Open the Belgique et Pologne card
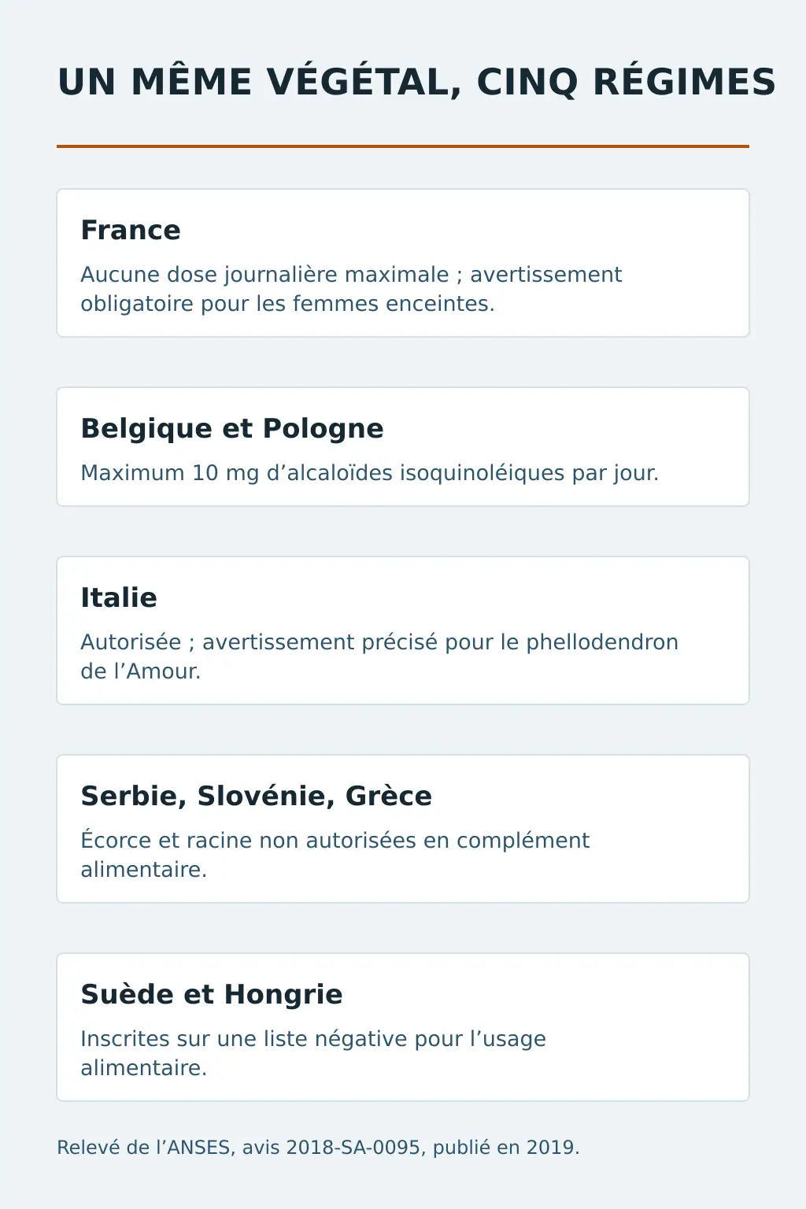Viewport: 806px width, 1209px height. 403,446
